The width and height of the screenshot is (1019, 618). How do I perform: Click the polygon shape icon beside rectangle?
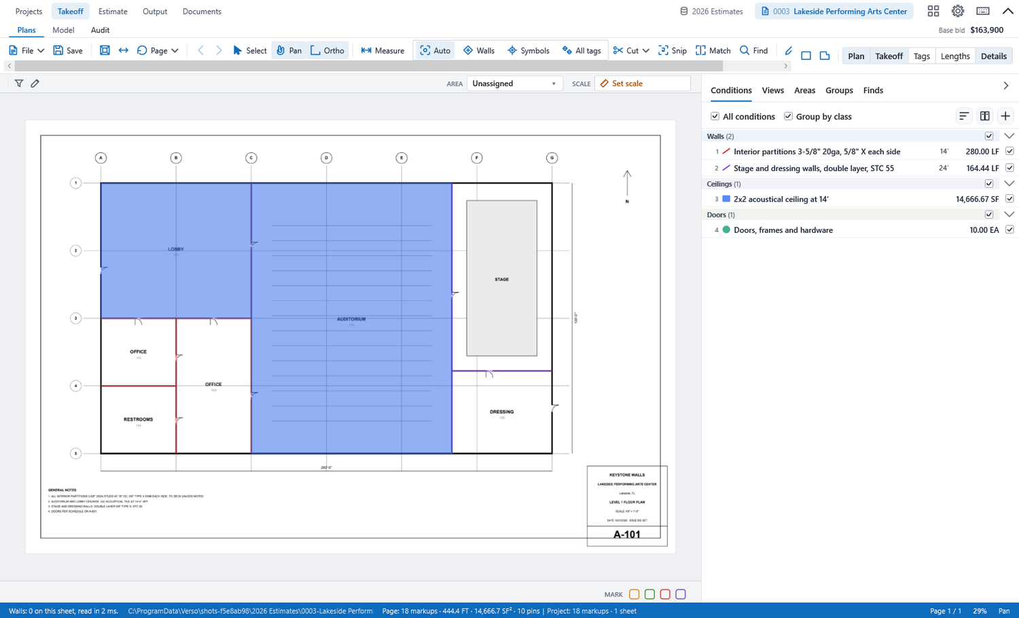coord(825,56)
